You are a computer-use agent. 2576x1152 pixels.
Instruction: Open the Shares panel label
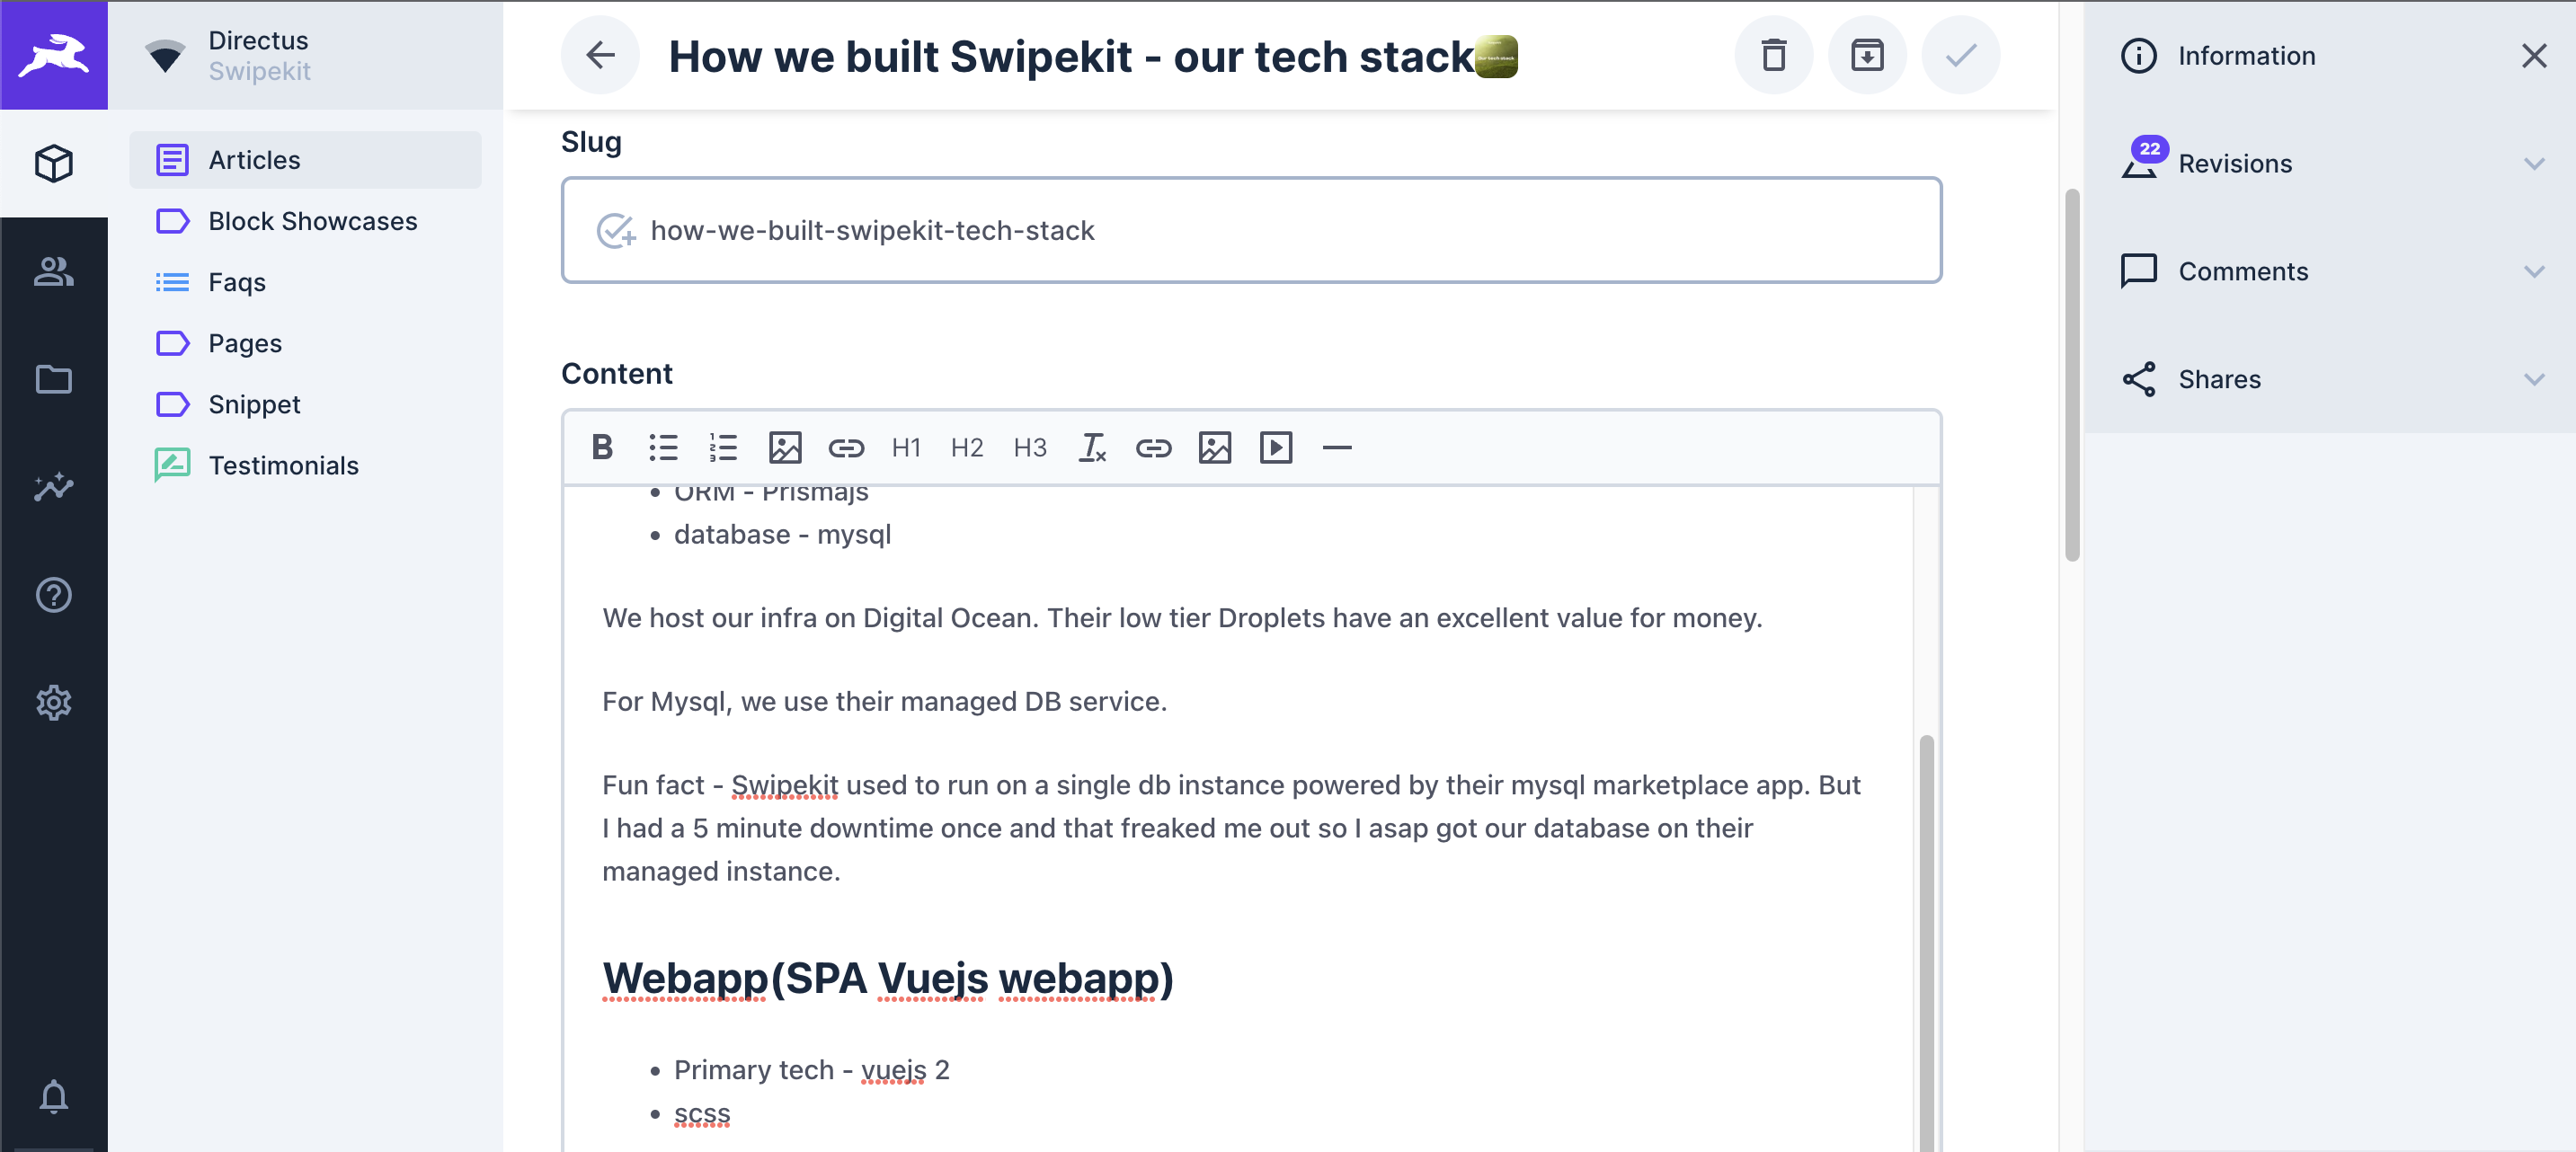click(2219, 380)
